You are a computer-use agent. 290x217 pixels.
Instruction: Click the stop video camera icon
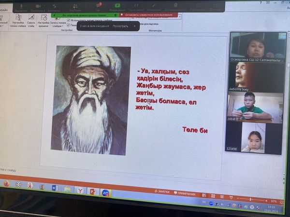[38, 6]
